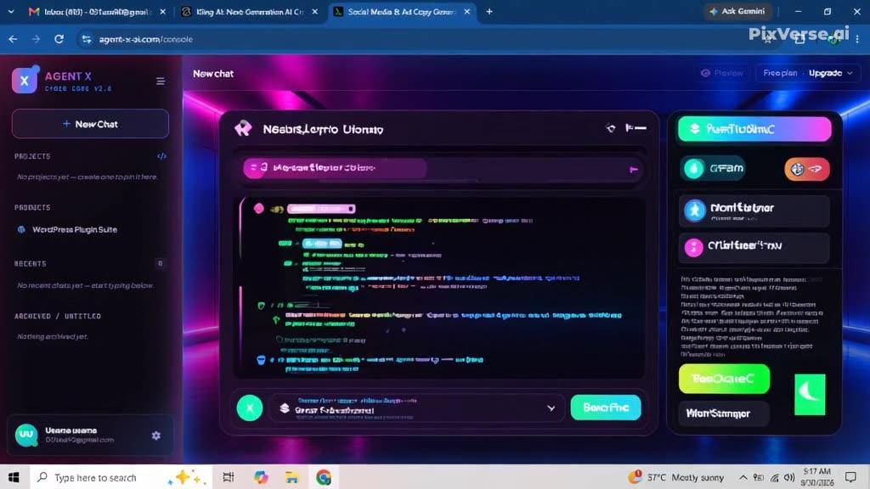The height and width of the screenshot is (489, 870).
Task: Click the layers icon in the bottom selector
Action: pos(285,408)
